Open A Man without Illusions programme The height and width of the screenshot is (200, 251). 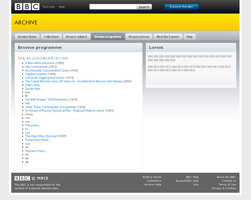click(x=40, y=63)
